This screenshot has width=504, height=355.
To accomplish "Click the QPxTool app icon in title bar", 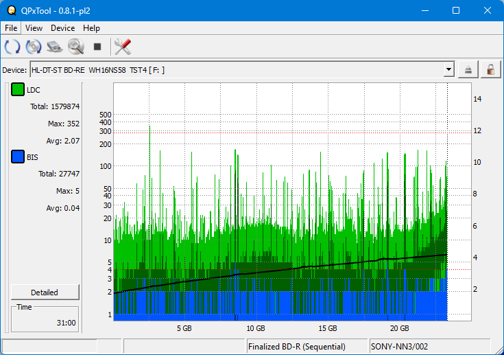I will [12, 10].
